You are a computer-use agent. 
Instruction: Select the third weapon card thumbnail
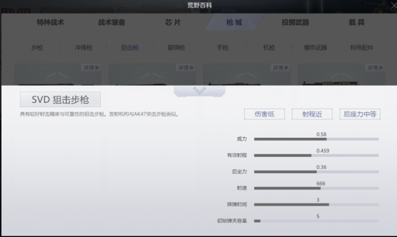pyautogui.click(x=247, y=75)
